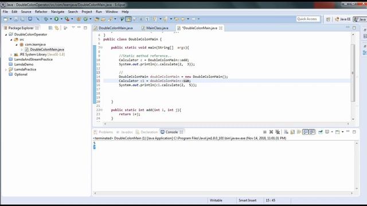This screenshot has width=367, height=206.
Task: Collapse the main method fold marker
Action: (x=101, y=47)
